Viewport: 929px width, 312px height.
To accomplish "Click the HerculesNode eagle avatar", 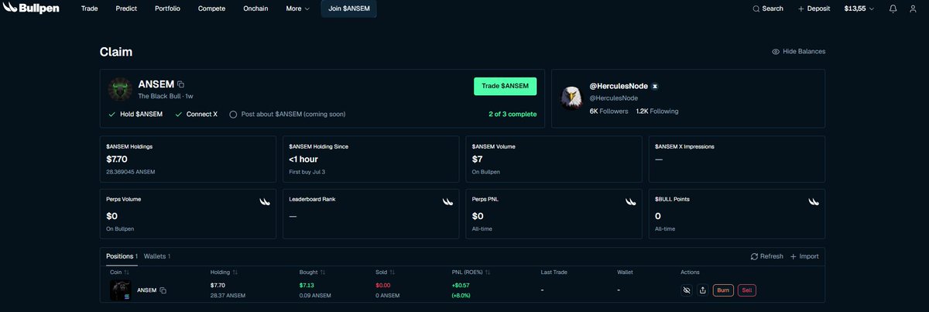I will point(572,97).
